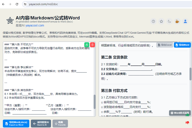Click the line 合同签订后 日内支付定金 in preview

[126, 102]
